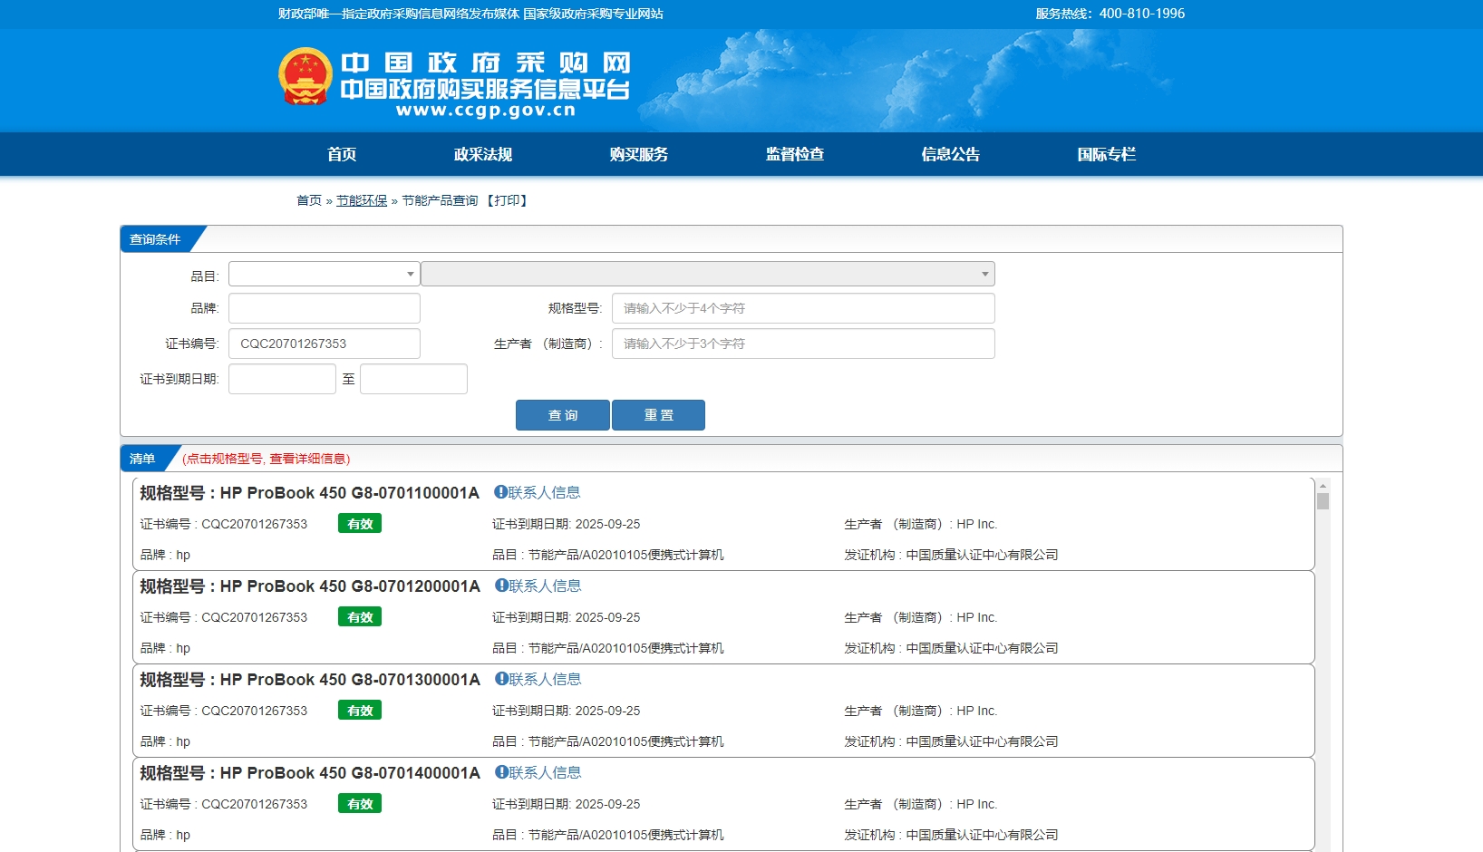The height and width of the screenshot is (852, 1483).
Task: Click the 首页 breadcrumb link
Action: pyautogui.click(x=309, y=200)
